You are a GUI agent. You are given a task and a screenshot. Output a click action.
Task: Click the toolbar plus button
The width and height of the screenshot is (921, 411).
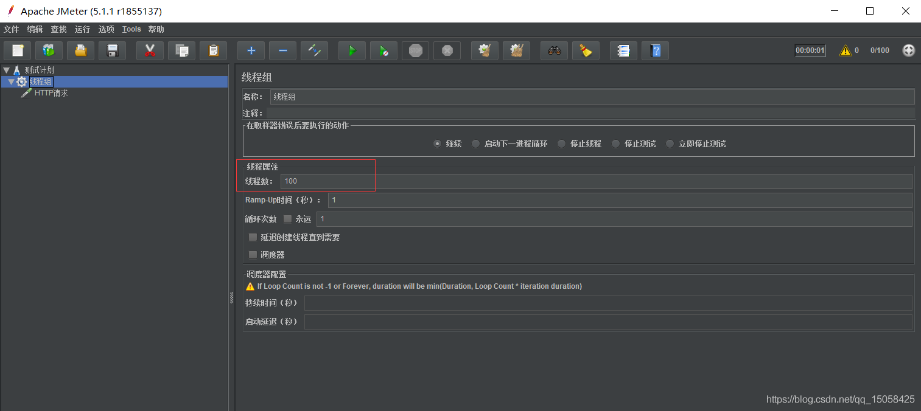coord(251,50)
